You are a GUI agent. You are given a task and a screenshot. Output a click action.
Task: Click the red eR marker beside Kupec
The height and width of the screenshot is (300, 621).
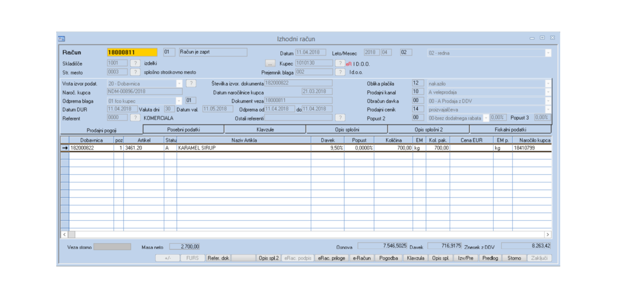pyautogui.click(x=349, y=64)
